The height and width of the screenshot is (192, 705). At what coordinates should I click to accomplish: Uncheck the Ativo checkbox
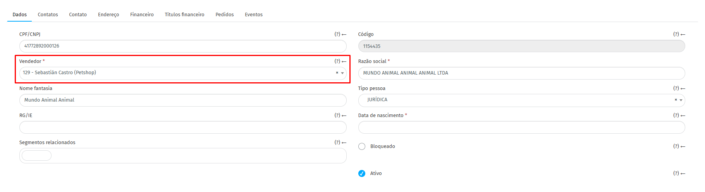(362, 173)
